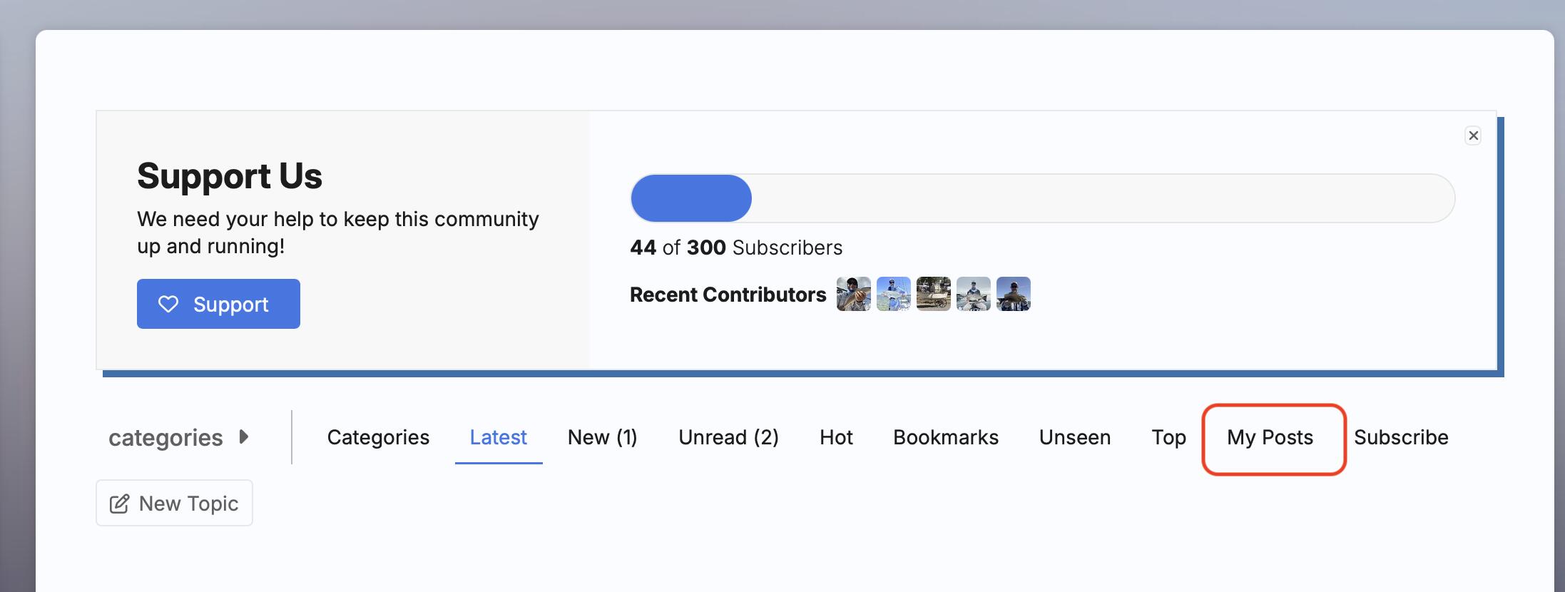Open first recent contributor avatar
The height and width of the screenshot is (592, 1565).
click(853, 294)
